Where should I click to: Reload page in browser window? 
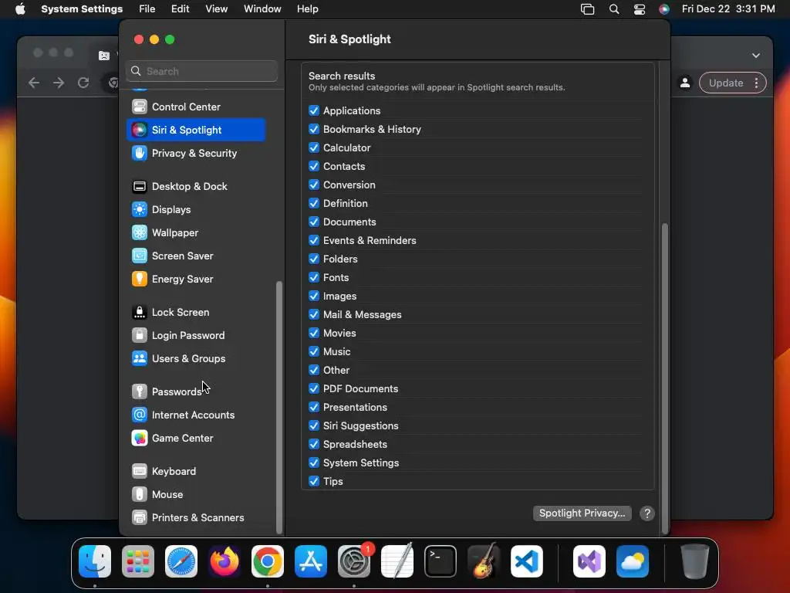coord(83,83)
